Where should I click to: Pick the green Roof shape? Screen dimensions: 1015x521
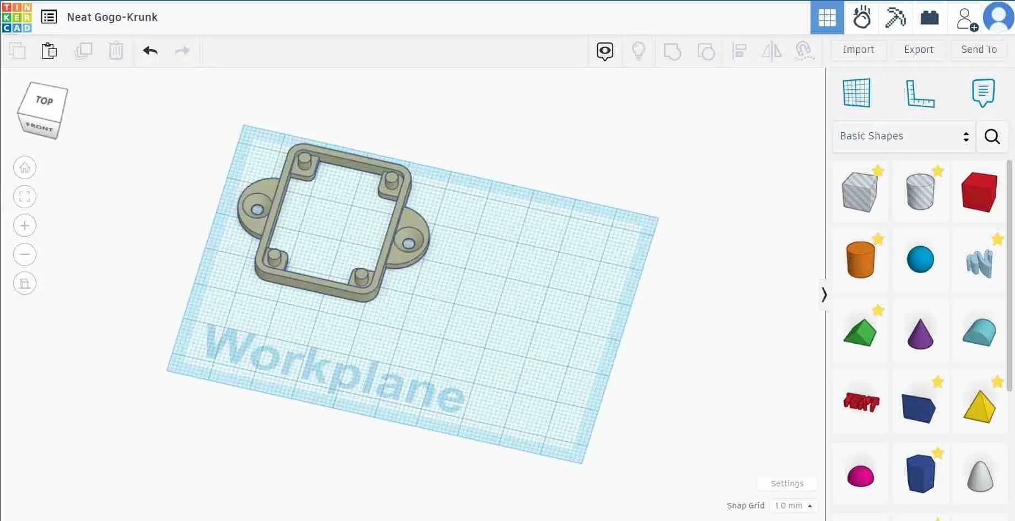860,333
